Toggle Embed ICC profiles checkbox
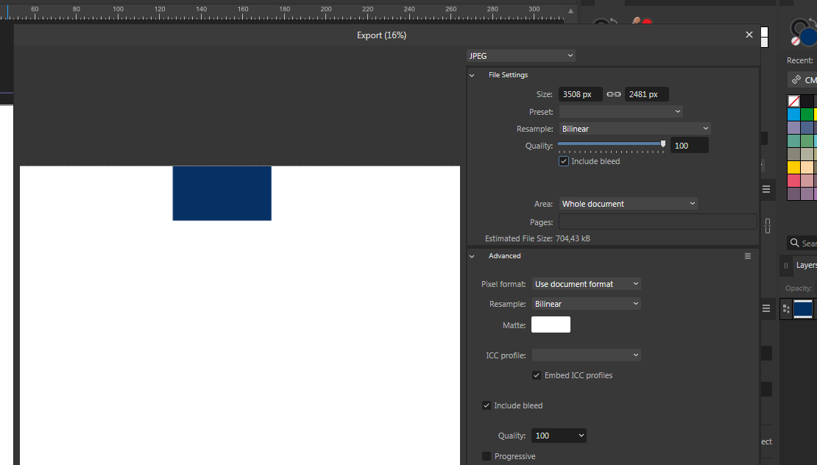Image resolution: width=817 pixels, height=465 pixels. 537,375
